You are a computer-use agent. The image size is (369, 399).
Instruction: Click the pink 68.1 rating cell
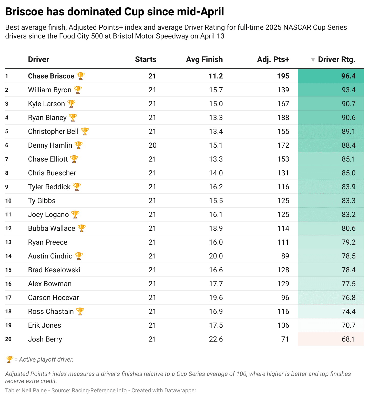coord(331,339)
